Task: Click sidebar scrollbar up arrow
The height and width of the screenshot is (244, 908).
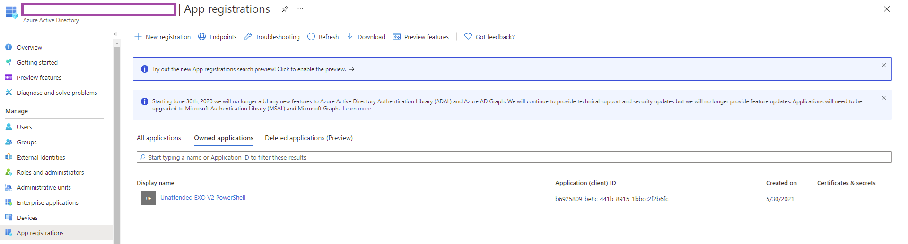Action: point(117,43)
